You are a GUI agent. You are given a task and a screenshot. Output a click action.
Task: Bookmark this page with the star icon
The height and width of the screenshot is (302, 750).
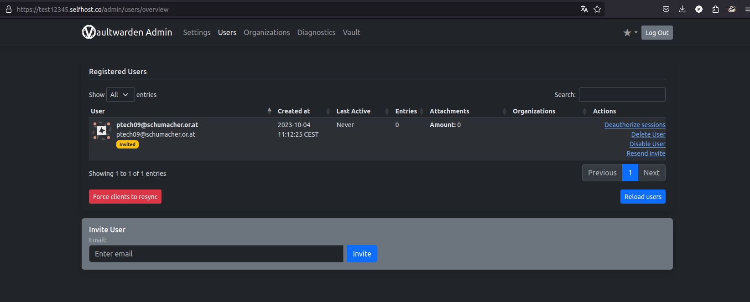tap(597, 9)
